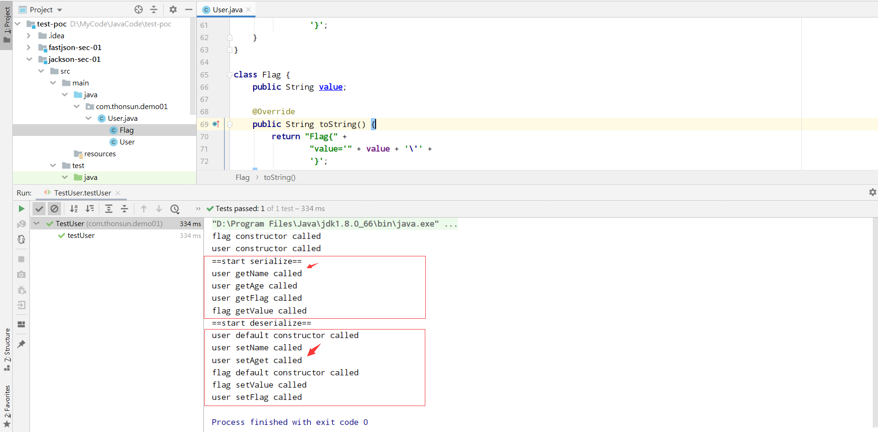This screenshot has width=878, height=432.
Task: Toggle sort tests alphabetically
Action: (x=74, y=209)
